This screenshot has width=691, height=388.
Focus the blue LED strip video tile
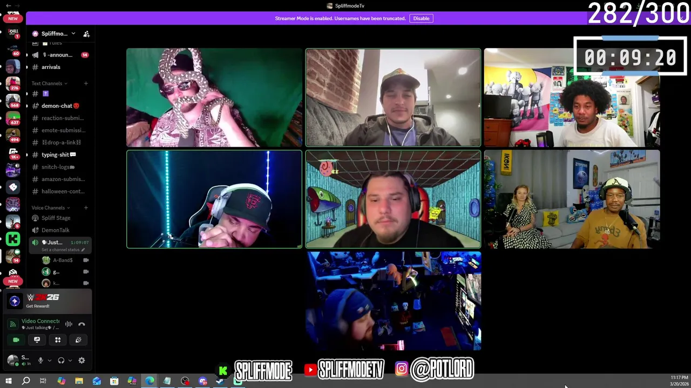[214, 199]
